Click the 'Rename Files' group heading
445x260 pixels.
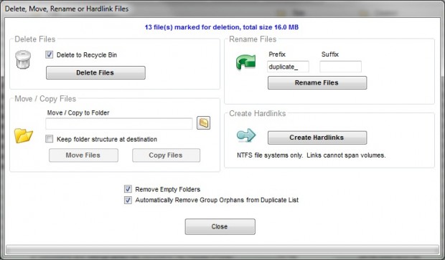[253, 39]
